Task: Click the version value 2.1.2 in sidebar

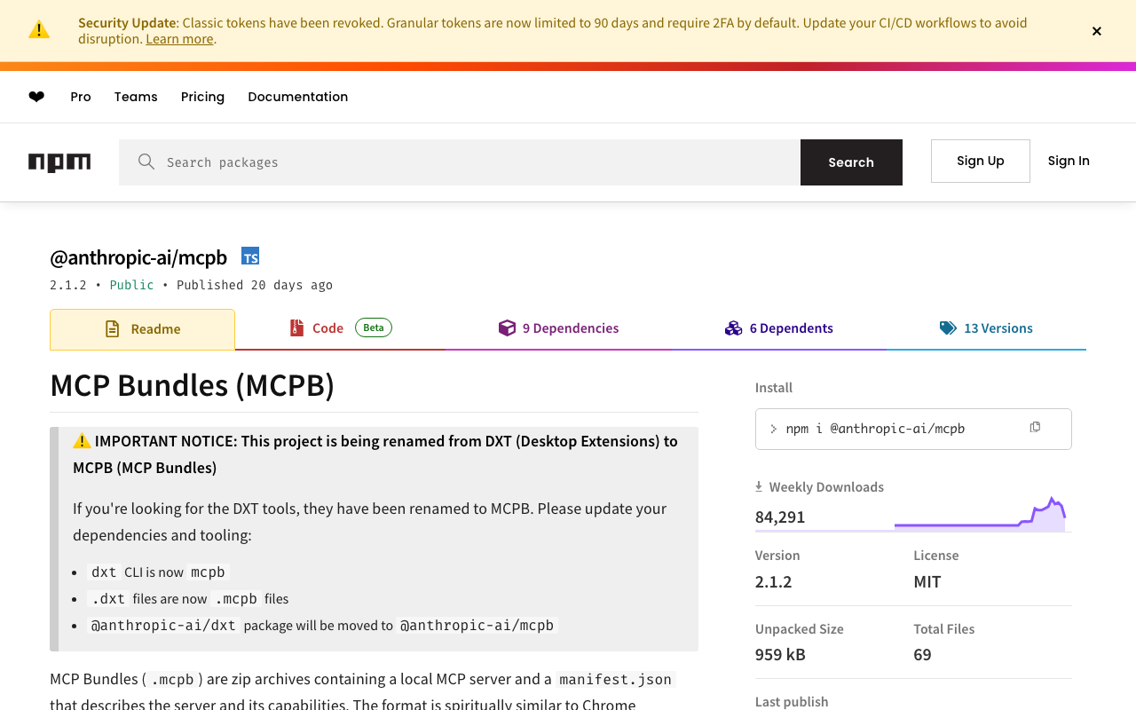Action: pyautogui.click(x=774, y=582)
